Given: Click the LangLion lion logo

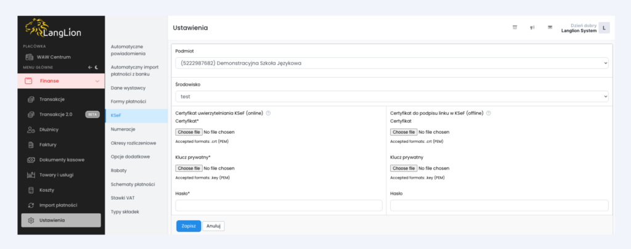Looking at the screenshot, I should click(x=52, y=29).
